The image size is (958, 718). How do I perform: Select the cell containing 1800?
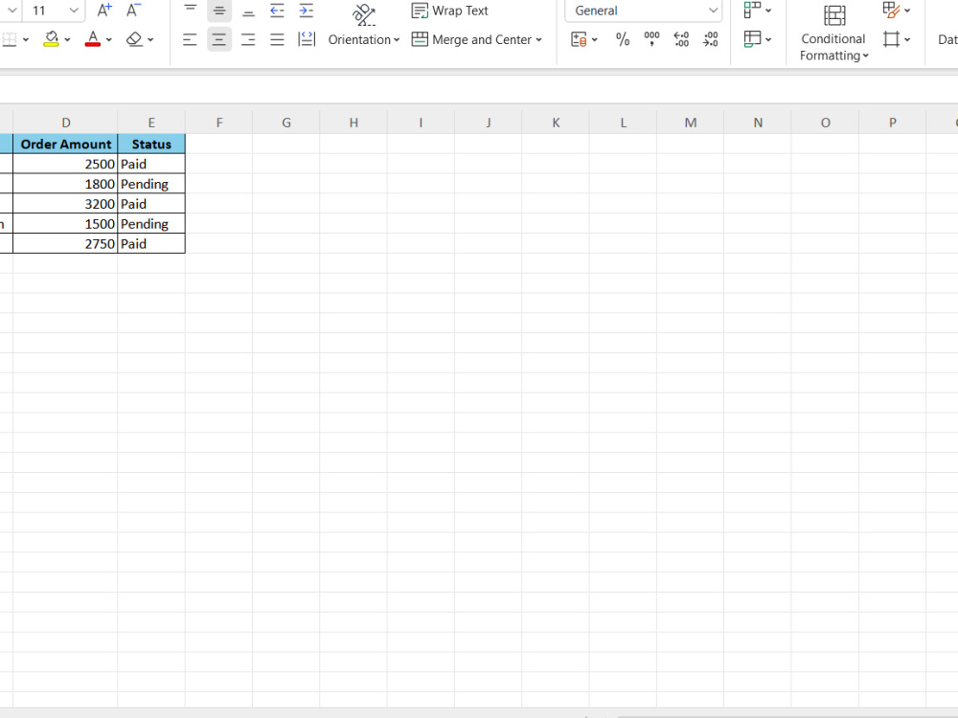pyautogui.click(x=65, y=184)
